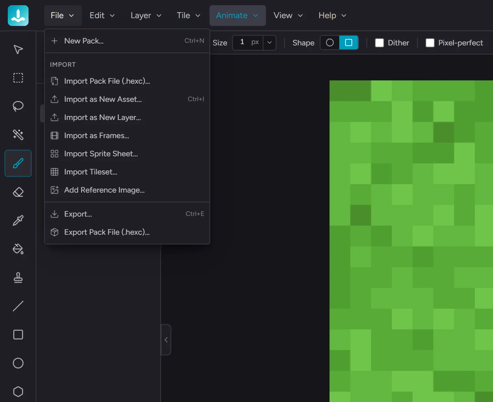Click the green pixel art canvas
This screenshot has width=493, height=402.
point(411,241)
